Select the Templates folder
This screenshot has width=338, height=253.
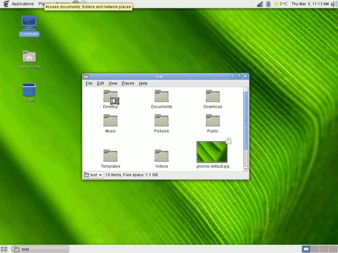pos(111,156)
